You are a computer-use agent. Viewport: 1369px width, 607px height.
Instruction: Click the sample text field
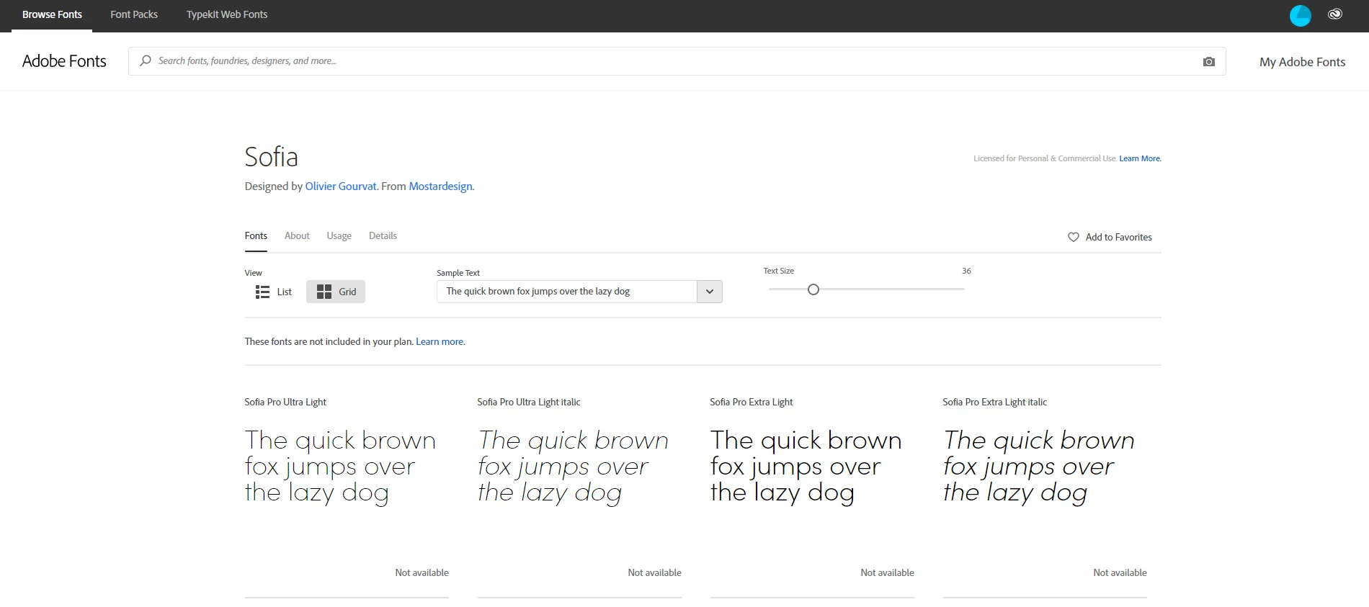coord(567,292)
